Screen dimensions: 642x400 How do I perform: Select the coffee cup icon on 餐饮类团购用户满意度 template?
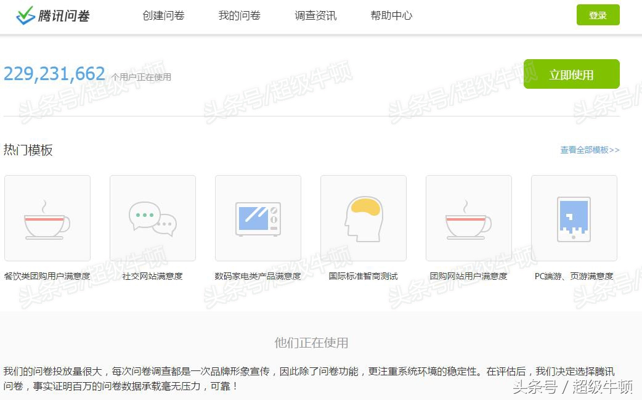point(47,218)
